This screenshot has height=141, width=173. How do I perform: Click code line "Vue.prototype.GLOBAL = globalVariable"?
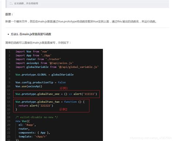[x=45, y=75]
